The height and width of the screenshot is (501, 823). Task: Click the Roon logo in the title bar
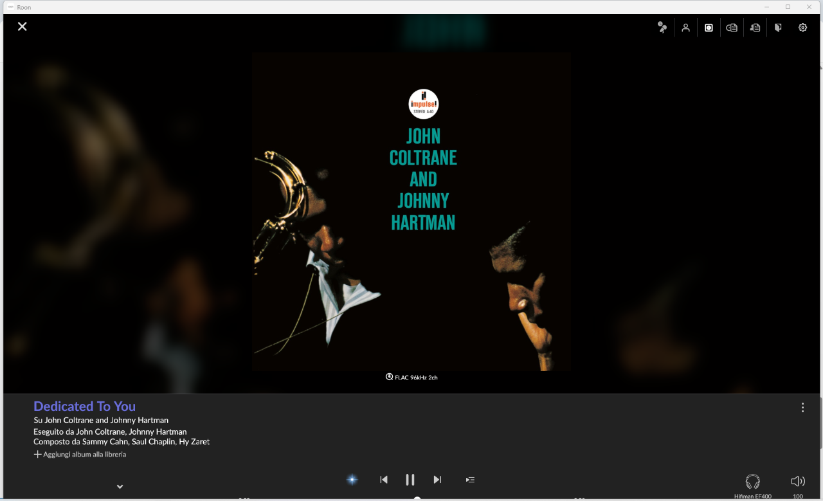click(x=11, y=7)
